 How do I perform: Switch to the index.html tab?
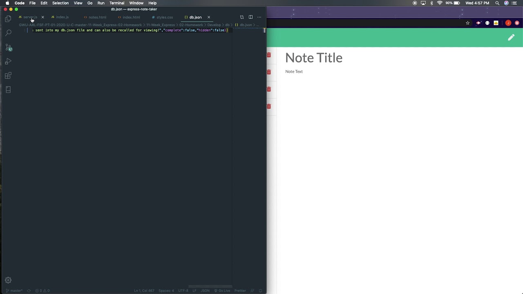tap(131, 17)
